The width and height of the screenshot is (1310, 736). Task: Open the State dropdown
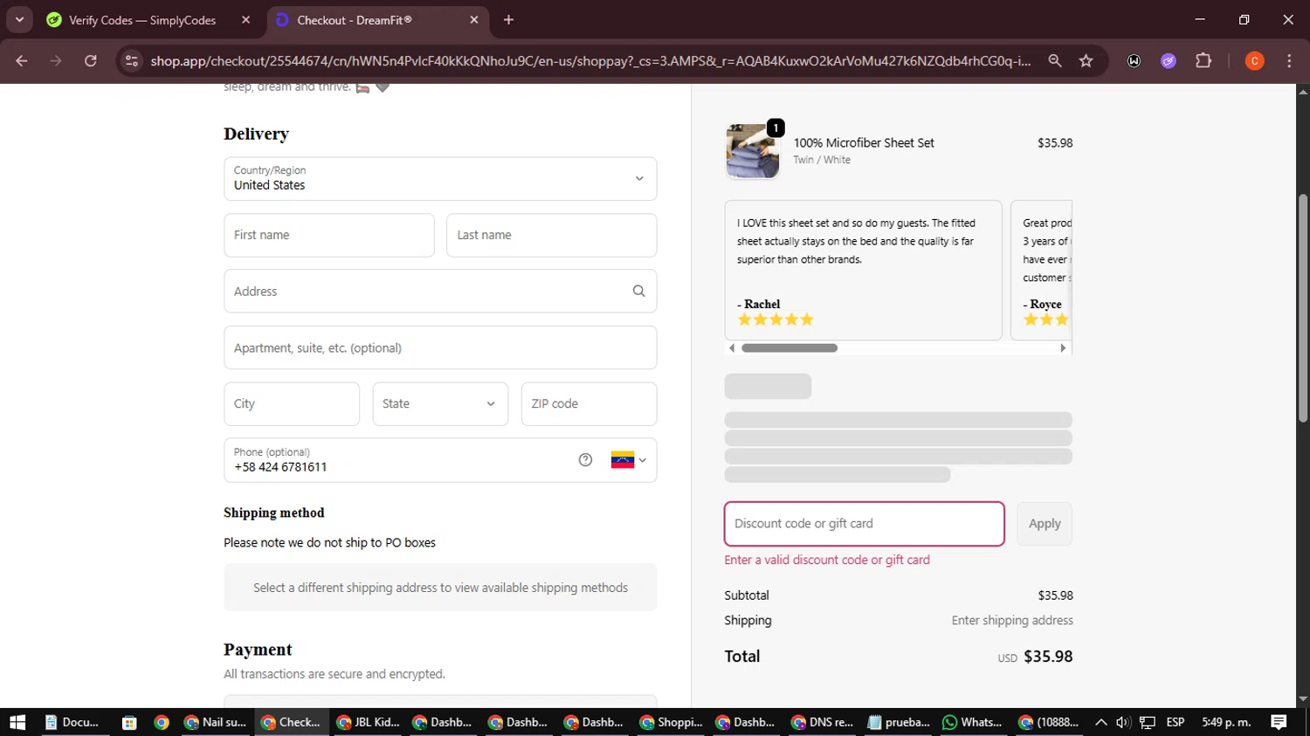(440, 403)
